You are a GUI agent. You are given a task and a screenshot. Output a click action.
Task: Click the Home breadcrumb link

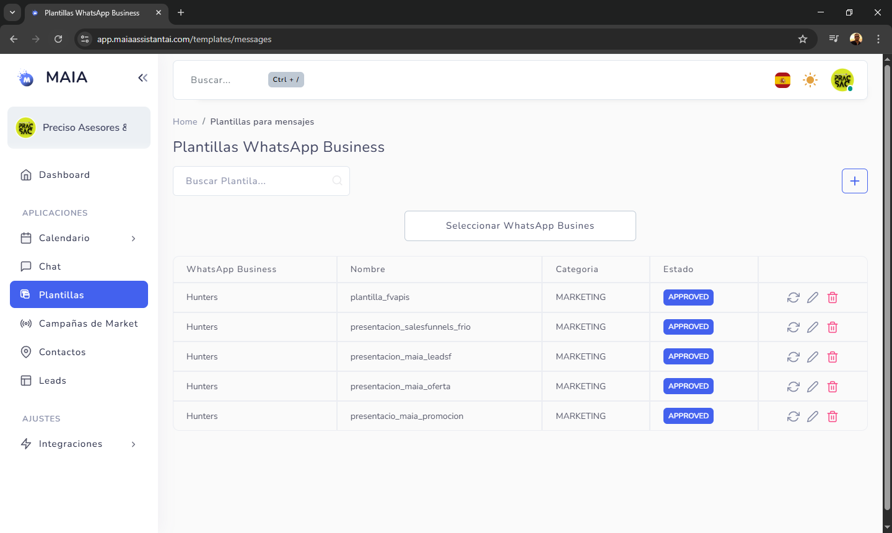[185, 121]
